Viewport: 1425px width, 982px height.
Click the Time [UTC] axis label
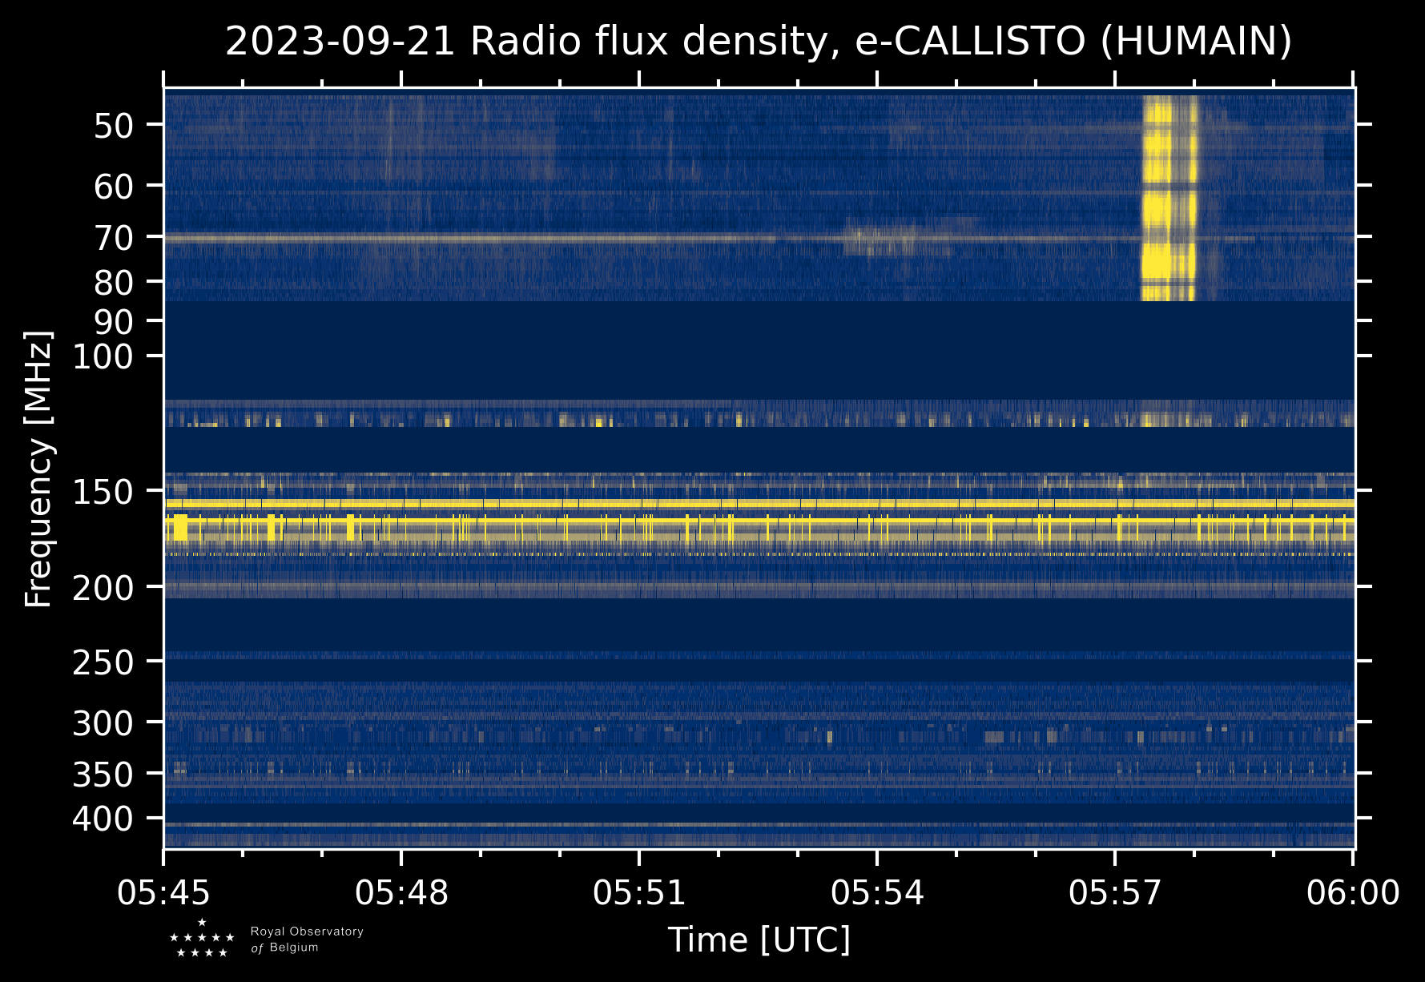[x=759, y=940]
